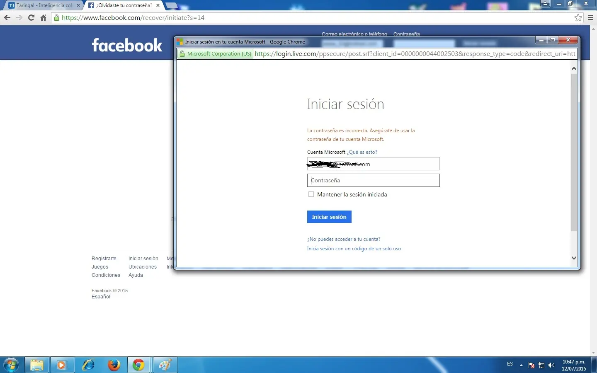597x373 pixels.
Task: Launch Firefox from the taskbar
Action: click(114, 365)
